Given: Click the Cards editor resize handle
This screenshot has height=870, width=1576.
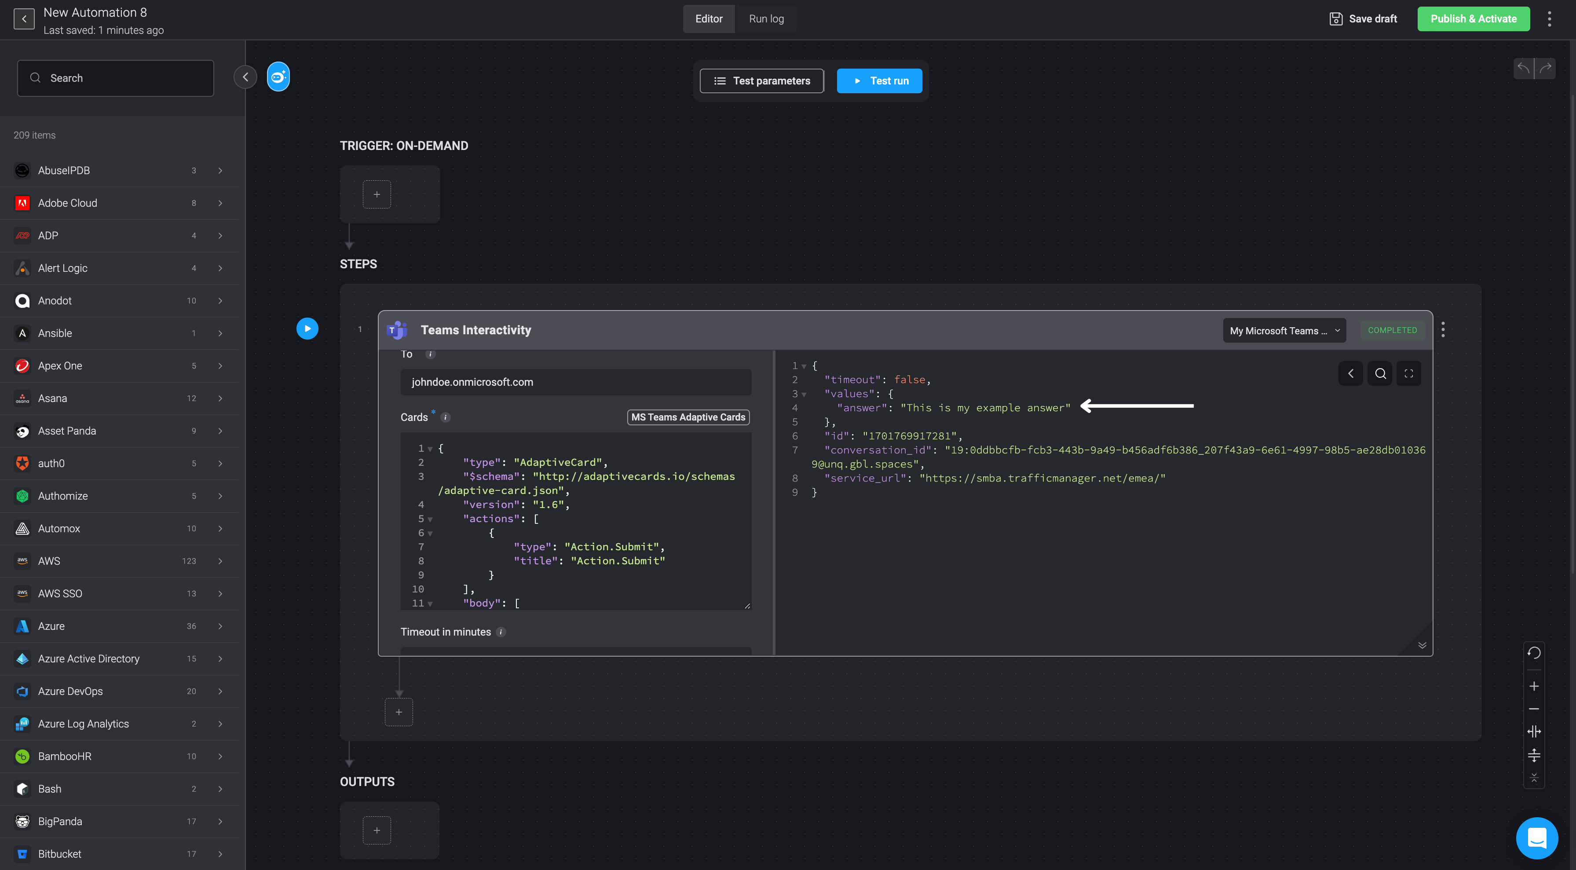Looking at the screenshot, I should 747,605.
